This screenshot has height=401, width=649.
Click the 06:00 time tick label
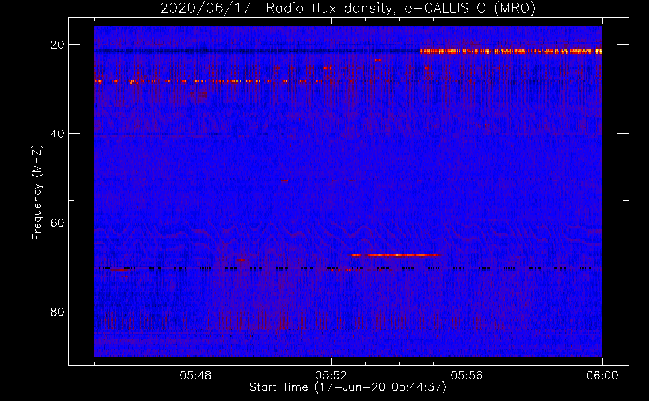click(x=602, y=376)
